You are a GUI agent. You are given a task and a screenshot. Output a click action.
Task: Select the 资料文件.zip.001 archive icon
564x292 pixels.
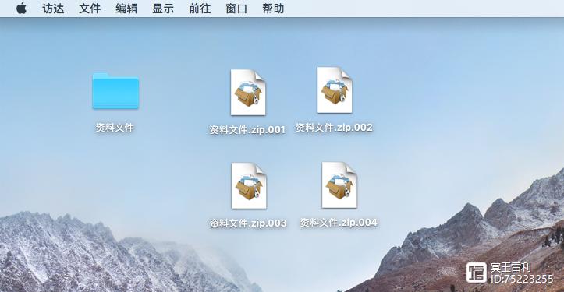(x=248, y=93)
